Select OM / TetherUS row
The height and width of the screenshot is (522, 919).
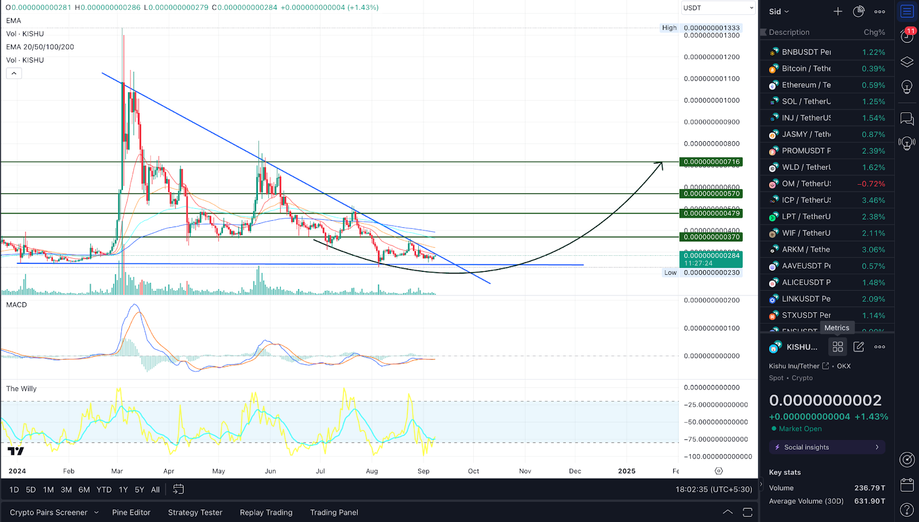[827, 184]
